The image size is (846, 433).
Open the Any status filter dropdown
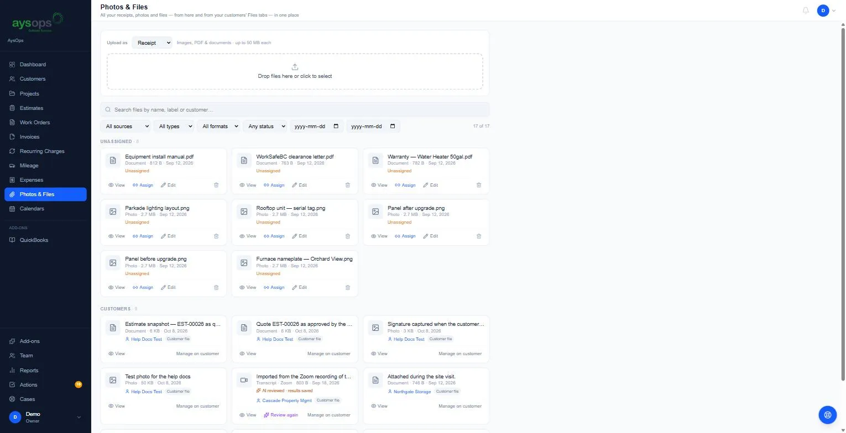(x=265, y=126)
